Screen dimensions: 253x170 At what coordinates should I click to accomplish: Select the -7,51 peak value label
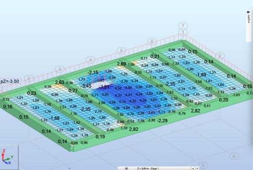click(x=104, y=87)
